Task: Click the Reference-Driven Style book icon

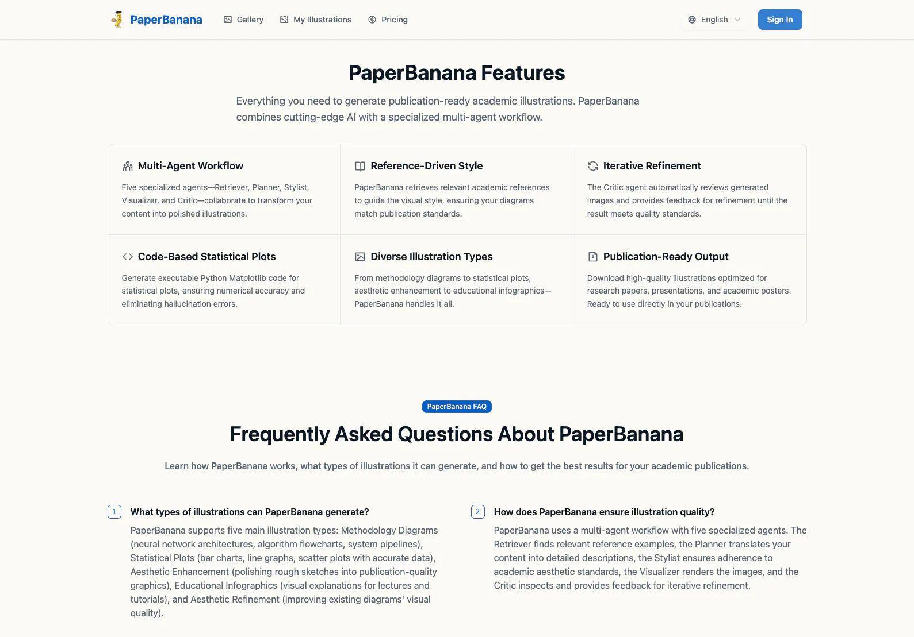Action: point(360,166)
